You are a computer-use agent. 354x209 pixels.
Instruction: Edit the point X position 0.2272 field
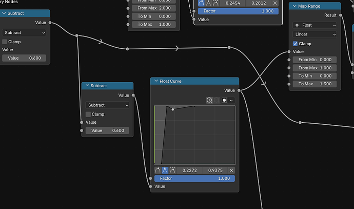point(189,170)
